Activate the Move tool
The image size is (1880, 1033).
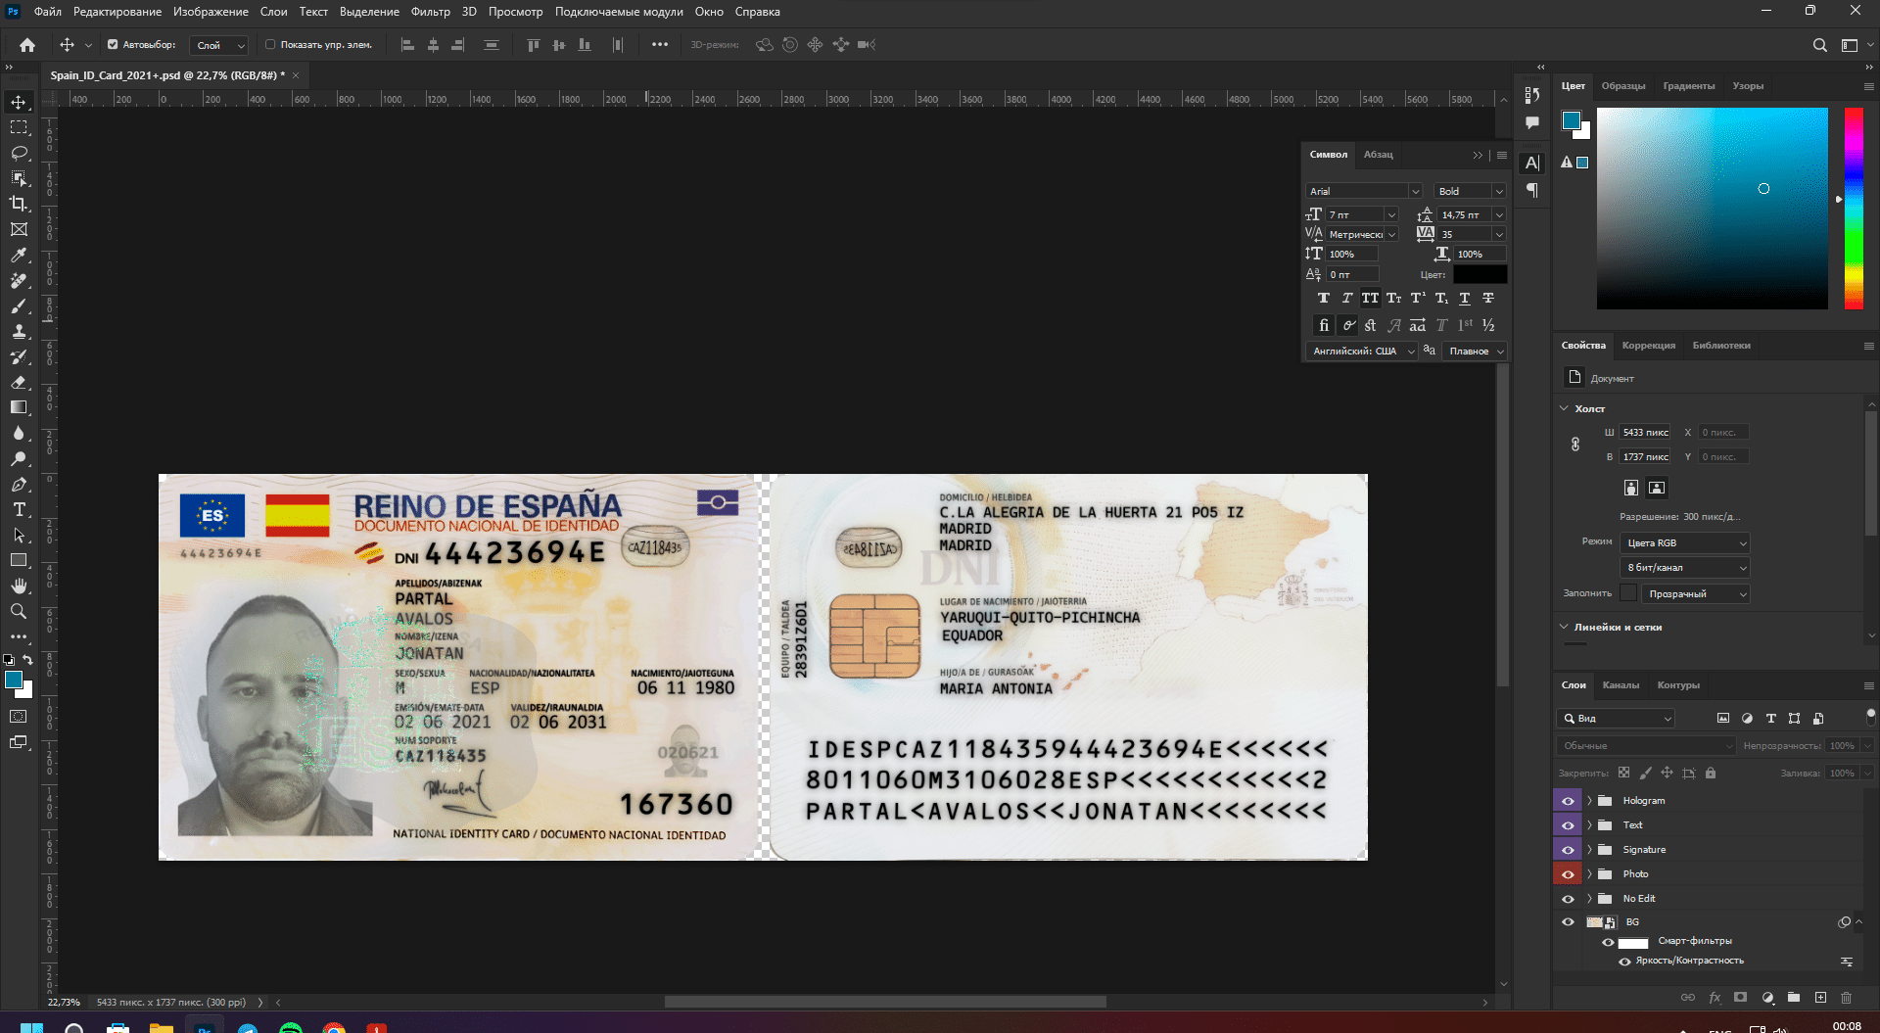pyautogui.click(x=19, y=101)
